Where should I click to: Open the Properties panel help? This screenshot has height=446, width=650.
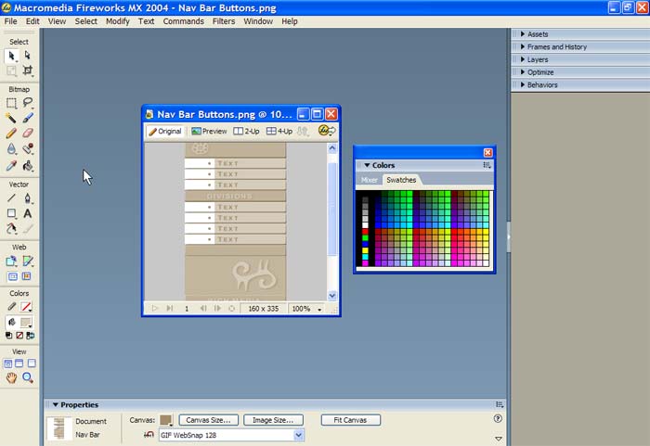(498, 419)
